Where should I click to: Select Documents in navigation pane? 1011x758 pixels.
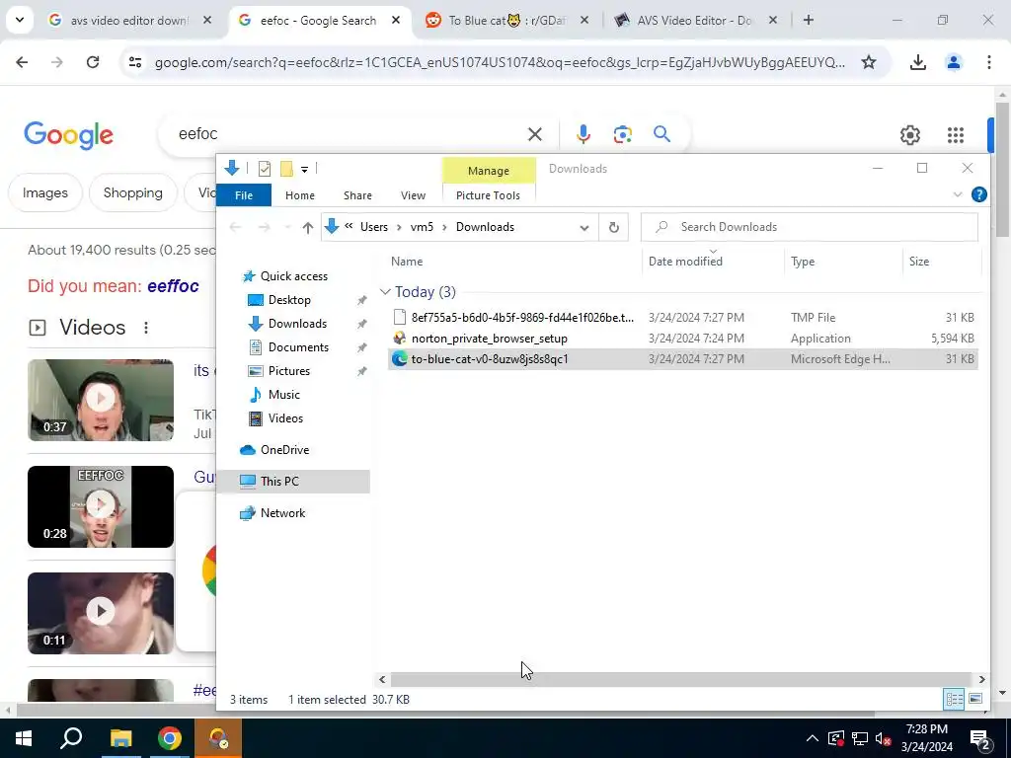click(x=298, y=347)
